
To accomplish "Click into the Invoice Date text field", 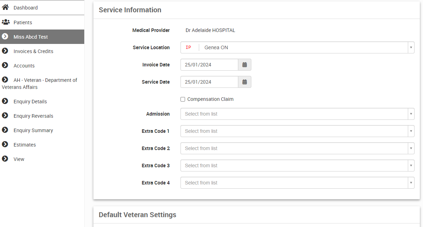I will (209, 65).
